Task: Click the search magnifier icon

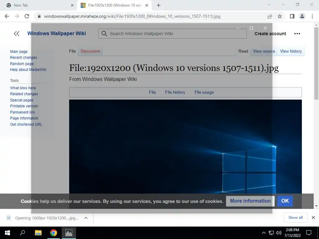Action: (104, 34)
